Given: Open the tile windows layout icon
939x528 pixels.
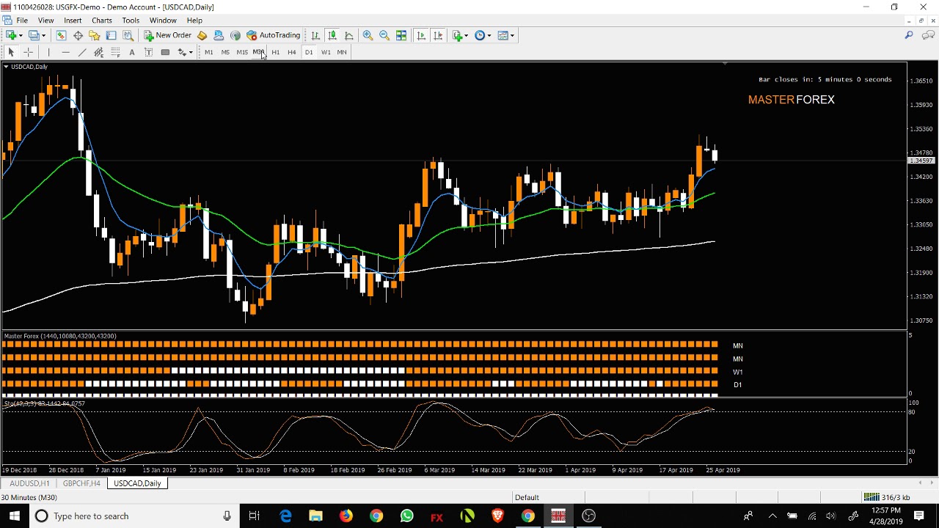Looking at the screenshot, I should coord(401,35).
